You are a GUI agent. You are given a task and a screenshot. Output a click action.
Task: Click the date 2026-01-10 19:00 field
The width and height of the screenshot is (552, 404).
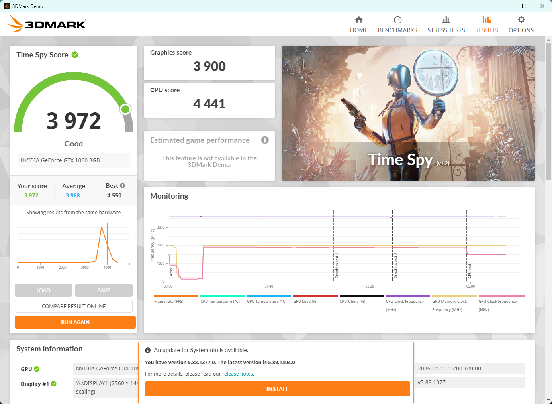pos(470,369)
